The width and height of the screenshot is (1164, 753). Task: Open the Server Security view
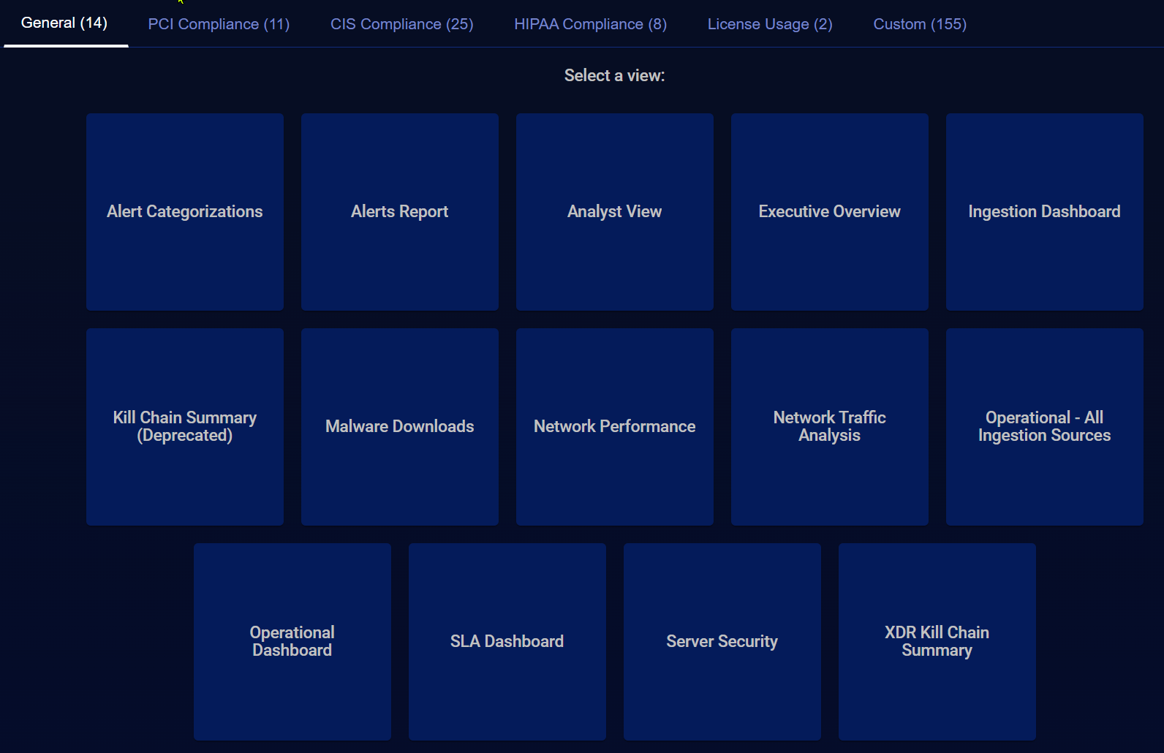(722, 642)
